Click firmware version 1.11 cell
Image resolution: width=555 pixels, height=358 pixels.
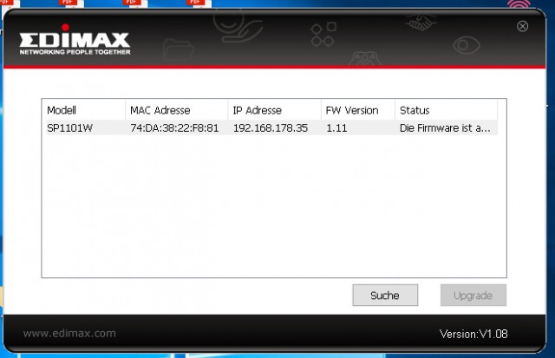coord(336,127)
